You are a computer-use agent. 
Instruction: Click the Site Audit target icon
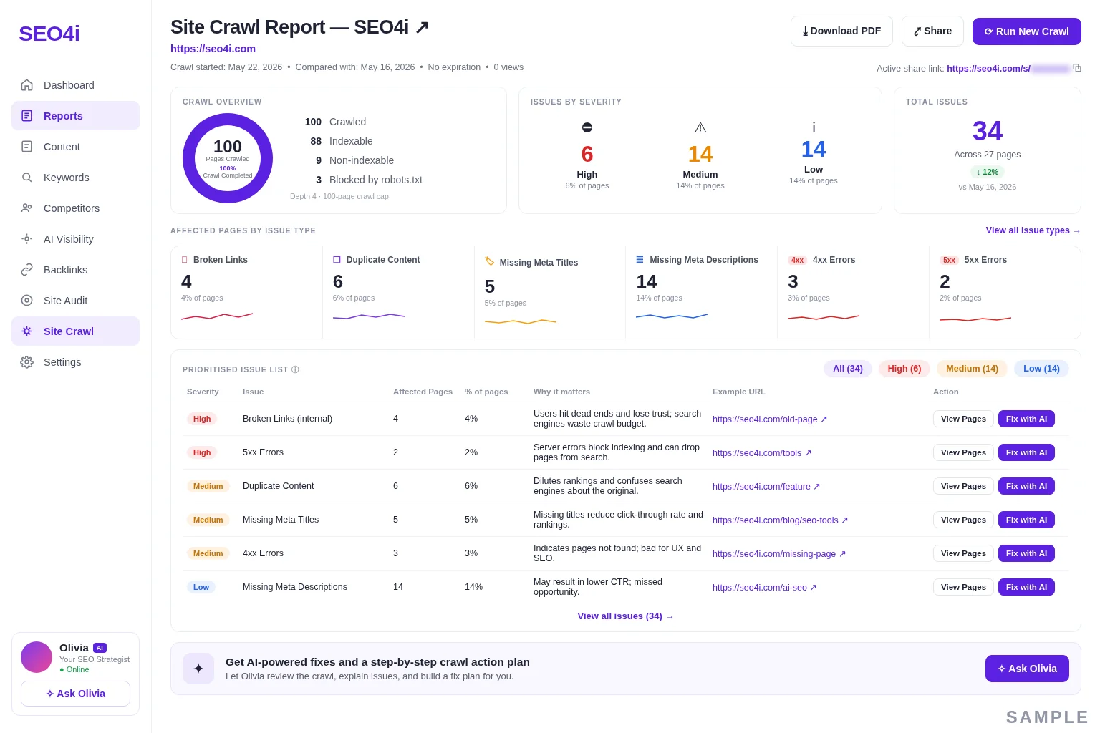26,301
